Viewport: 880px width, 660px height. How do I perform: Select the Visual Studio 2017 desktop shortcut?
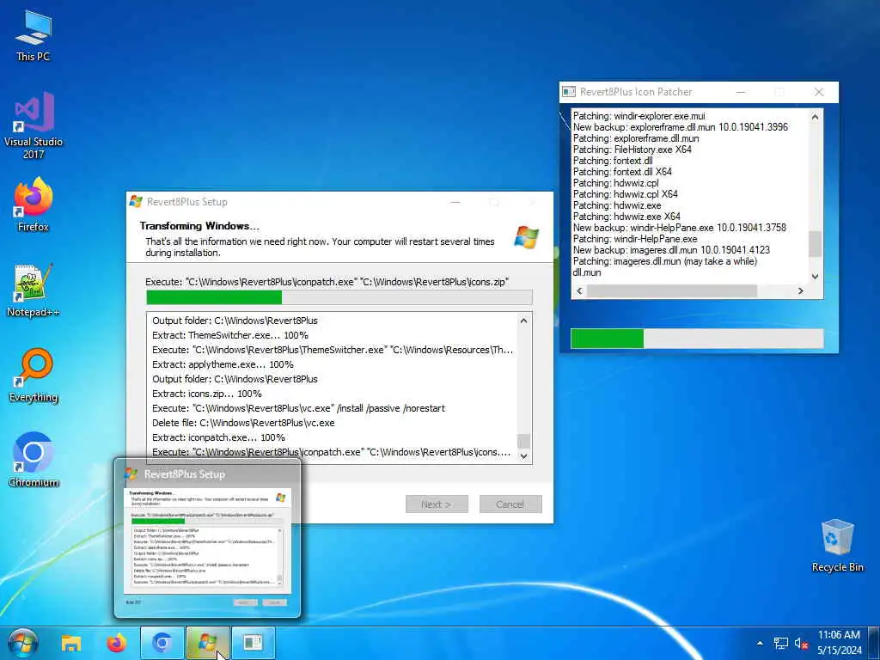34,125
